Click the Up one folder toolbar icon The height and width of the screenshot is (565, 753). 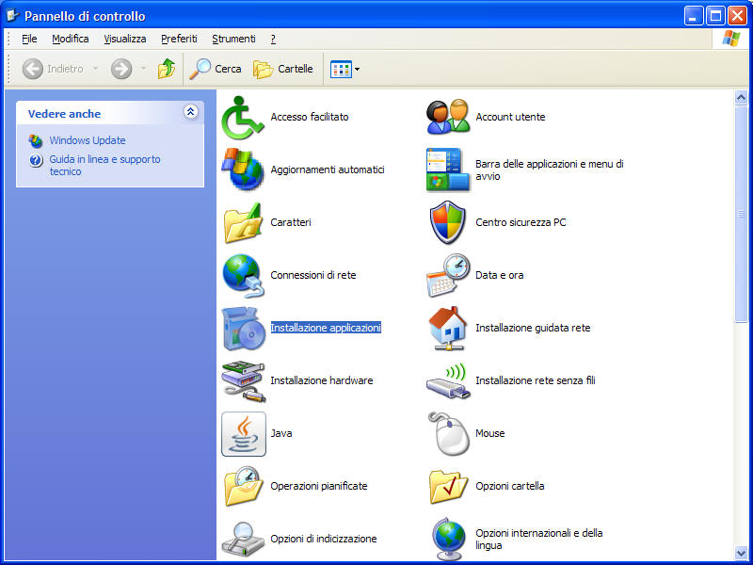tap(167, 69)
